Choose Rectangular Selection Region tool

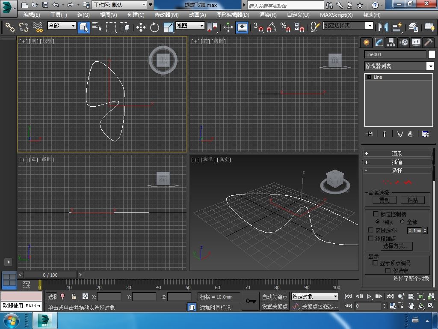(x=111, y=27)
